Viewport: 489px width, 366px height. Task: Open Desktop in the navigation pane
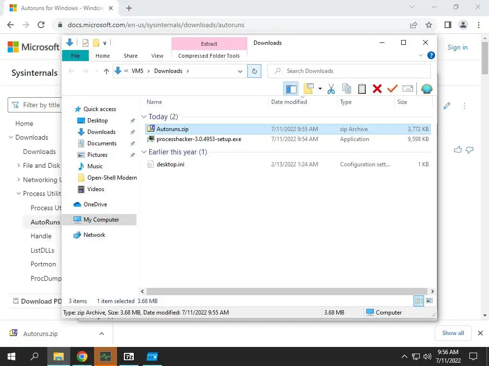(97, 121)
